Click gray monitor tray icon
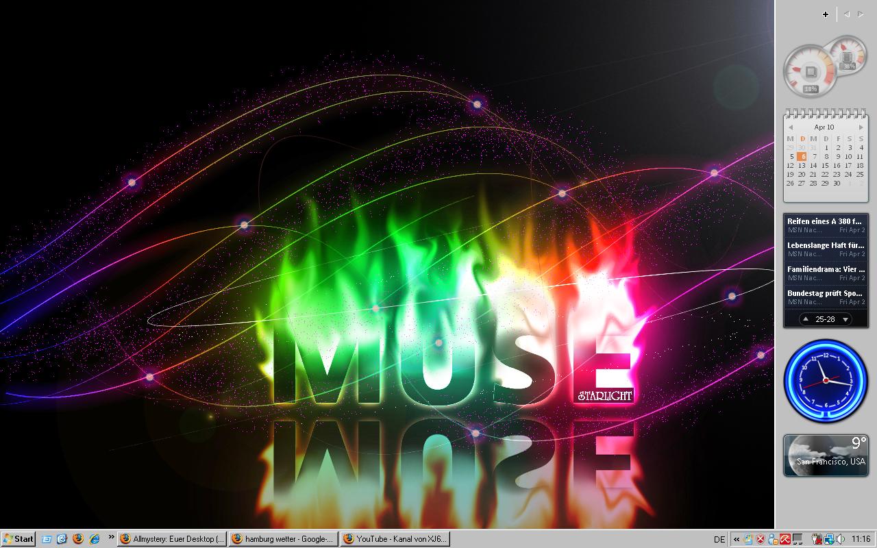This screenshot has height=548, width=877. [798, 539]
